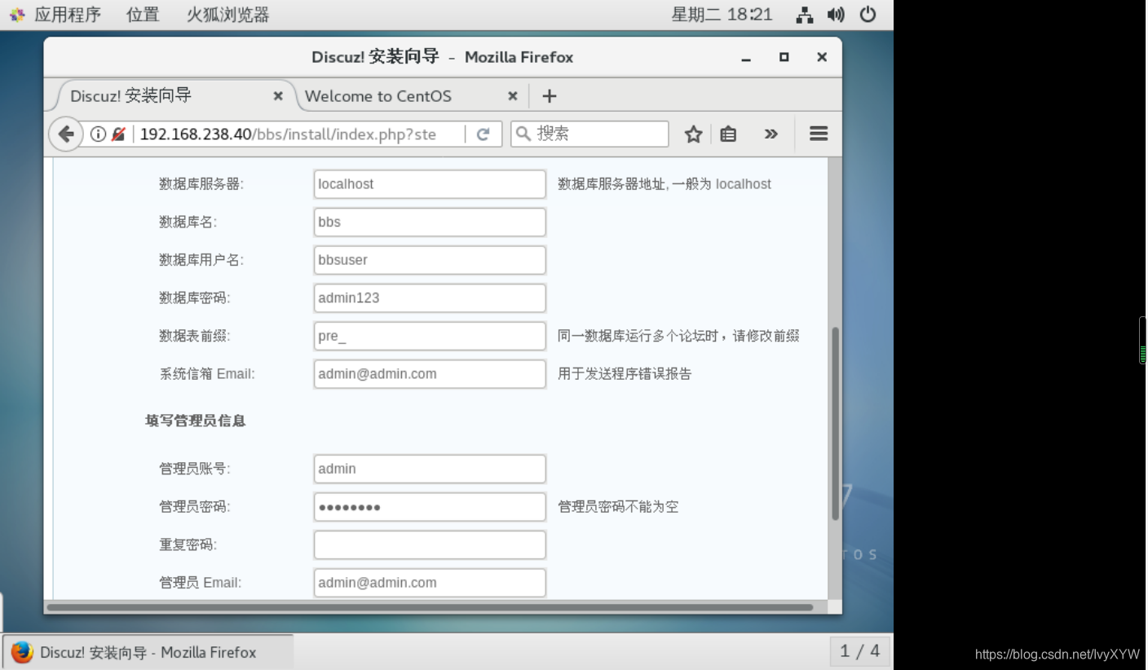The image size is (1148, 670).
Task: Open the 位置 menu
Action: pyautogui.click(x=143, y=14)
